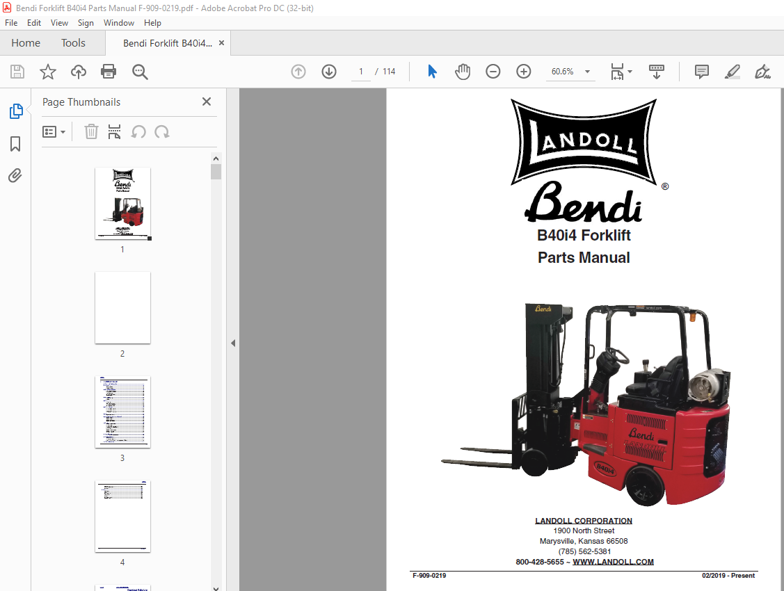Click the page number input field
Screen dimensions: 784x591
pyautogui.click(x=361, y=72)
